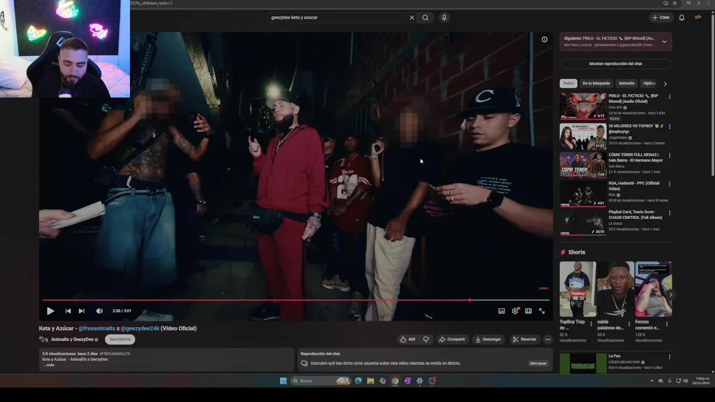Viewport: 715px width, 402px height.
Task: Open OneNote from taskbar
Action: point(407,381)
